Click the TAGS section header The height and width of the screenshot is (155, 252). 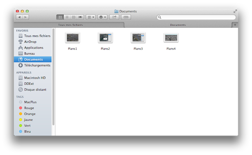tap(20, 97)
